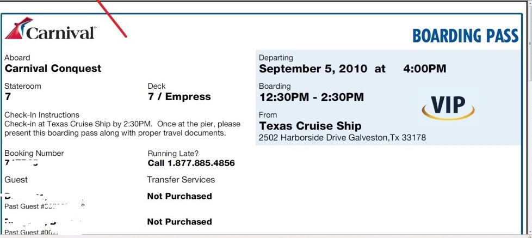This screenshot has width=532, height=238.
Task: Click the red diagonal line annotation
Action: point(112,19)
